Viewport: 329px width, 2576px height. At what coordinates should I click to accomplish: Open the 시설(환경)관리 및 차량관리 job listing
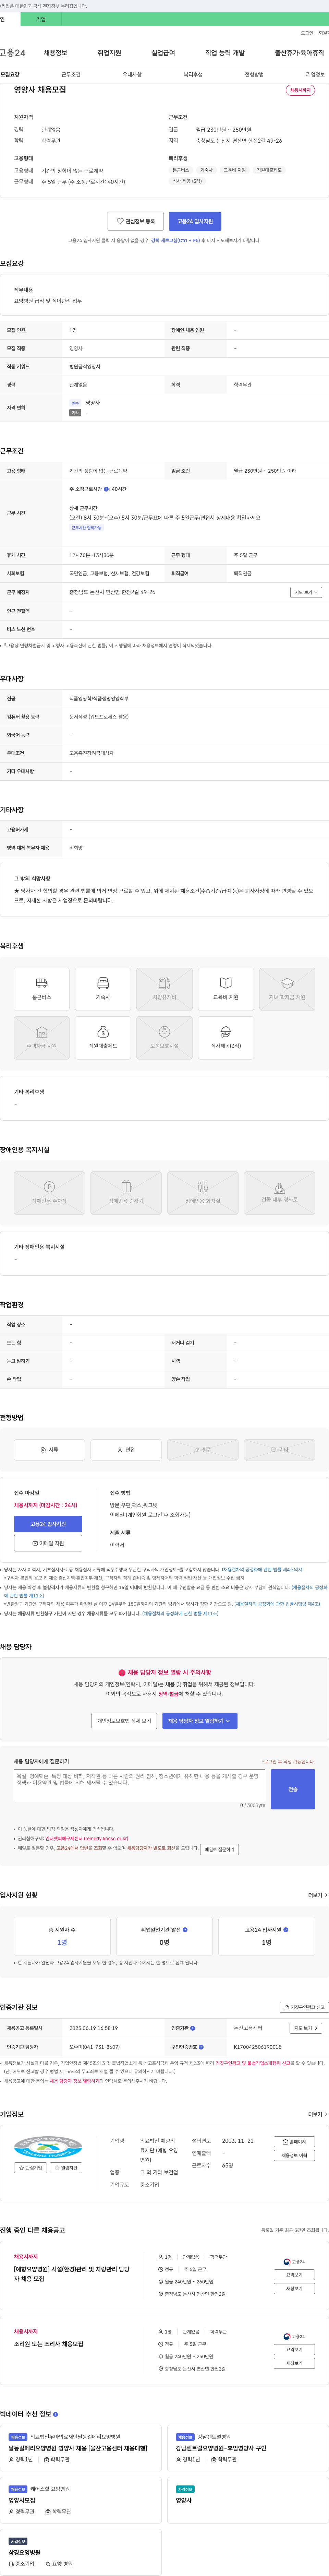click(72, 2274)
